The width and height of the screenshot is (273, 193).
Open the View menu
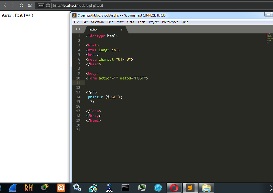[120, 22]
